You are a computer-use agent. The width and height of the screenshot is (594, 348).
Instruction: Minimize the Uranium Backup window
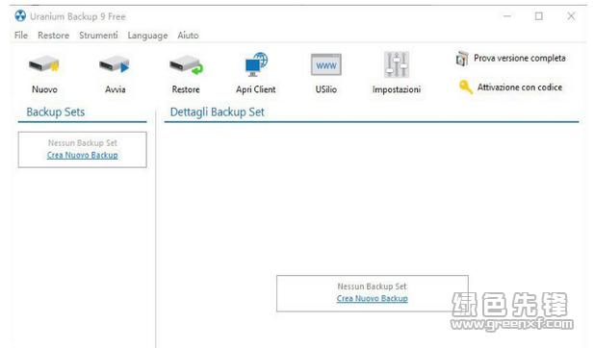[x=507, y=16]
